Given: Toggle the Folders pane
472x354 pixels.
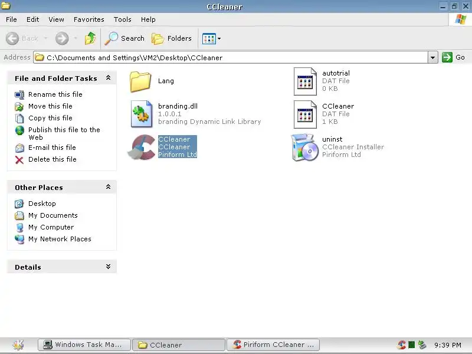Looking at the screenshot, I should (x=172, y=38).
